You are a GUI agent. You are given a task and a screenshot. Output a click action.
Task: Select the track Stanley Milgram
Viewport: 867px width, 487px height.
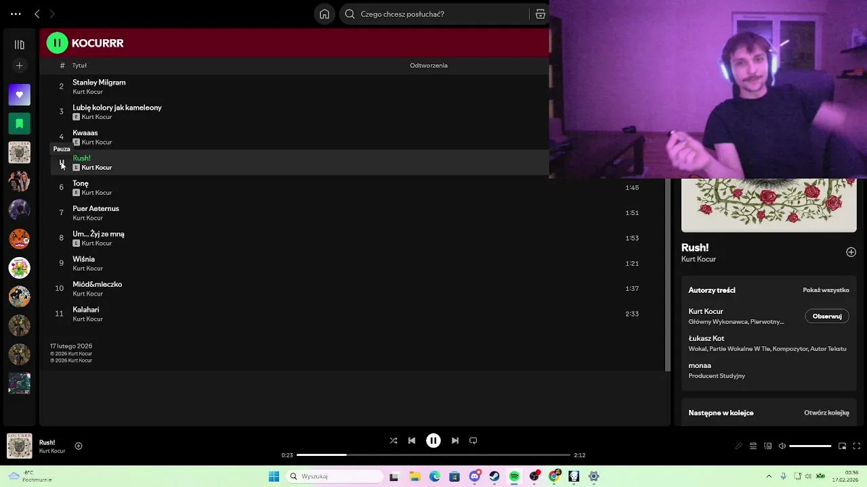tap(99, 83)
